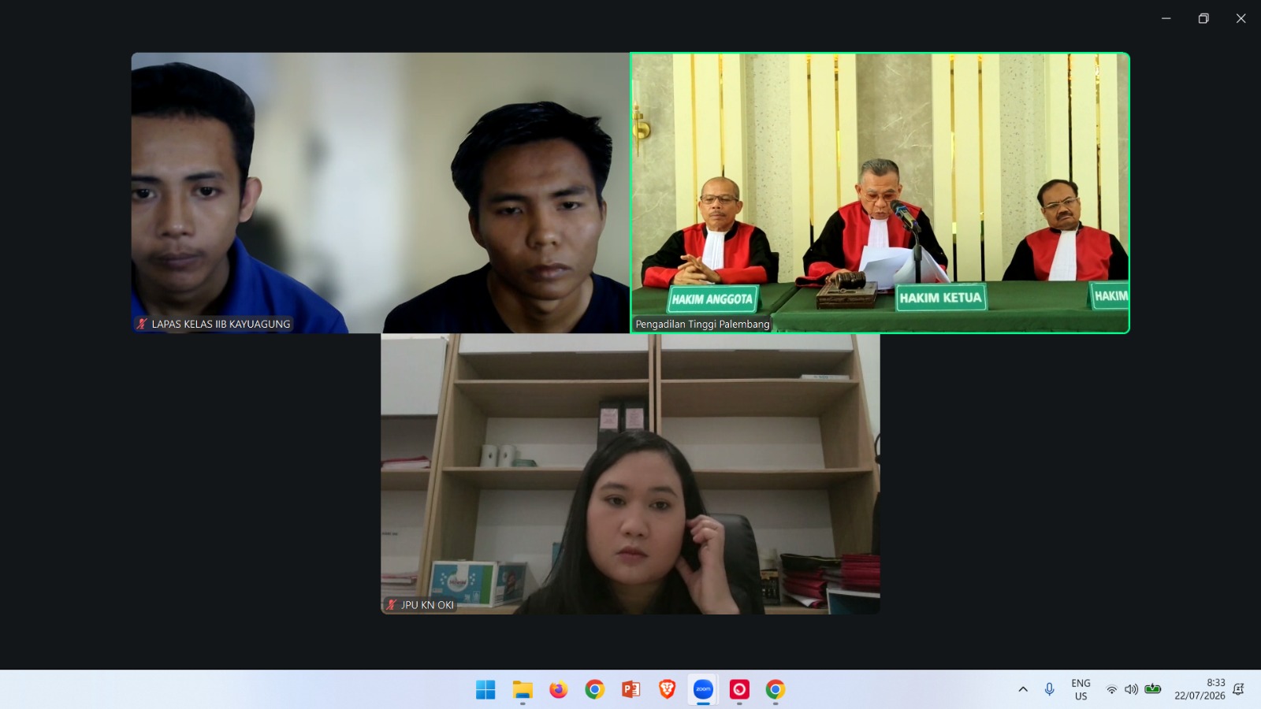Screen dimensions: 1261x709
Task: Check the battery status icon
Action: pyautogui.click(x=1153, y=689)
